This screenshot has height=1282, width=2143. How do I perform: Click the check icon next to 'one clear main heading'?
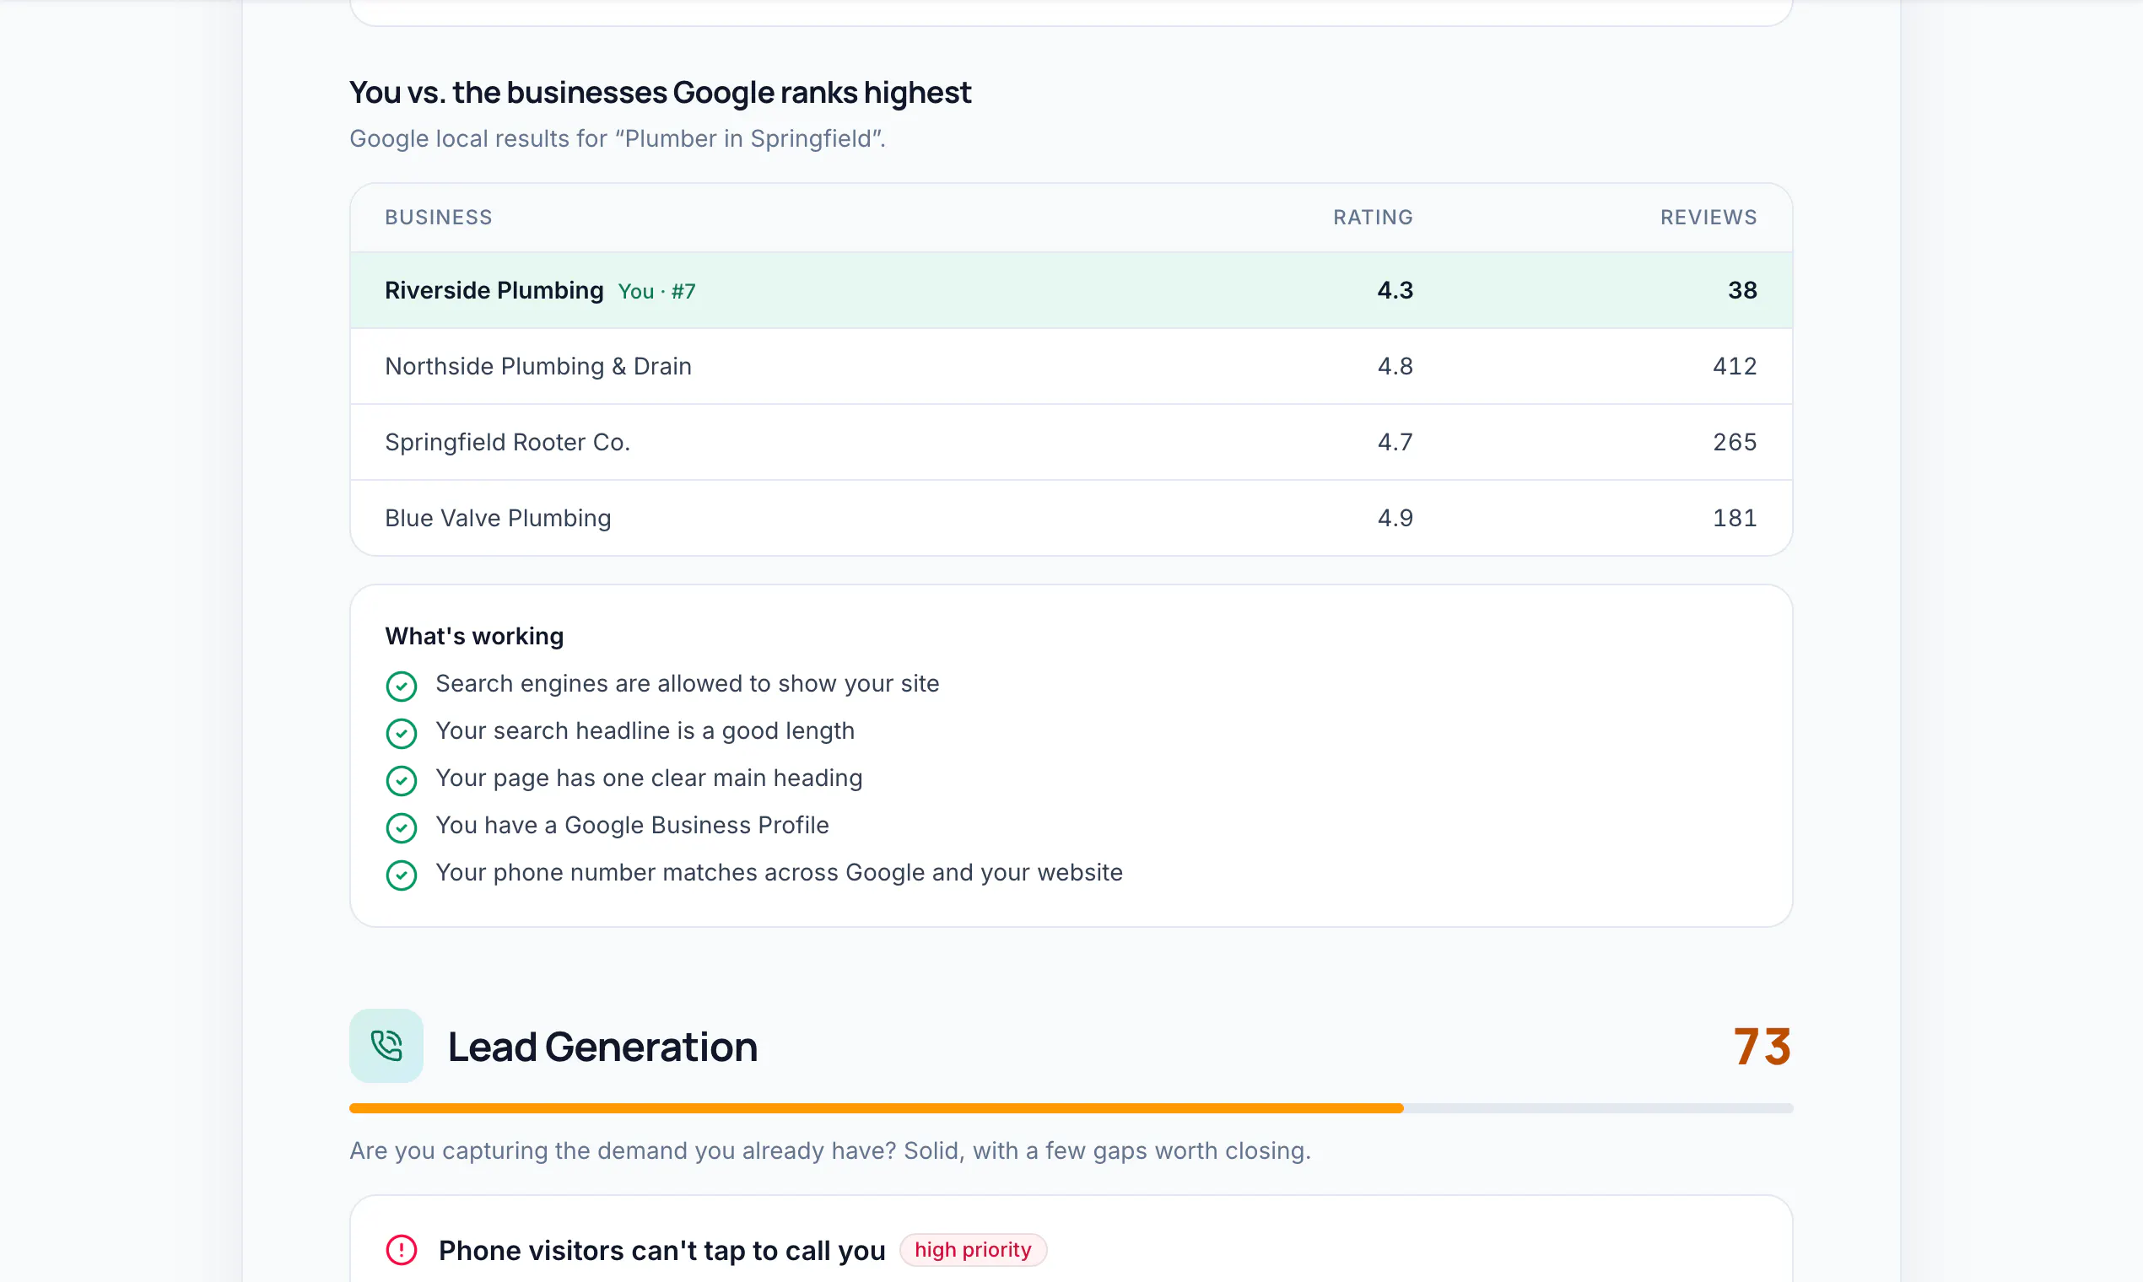point(401,780)
